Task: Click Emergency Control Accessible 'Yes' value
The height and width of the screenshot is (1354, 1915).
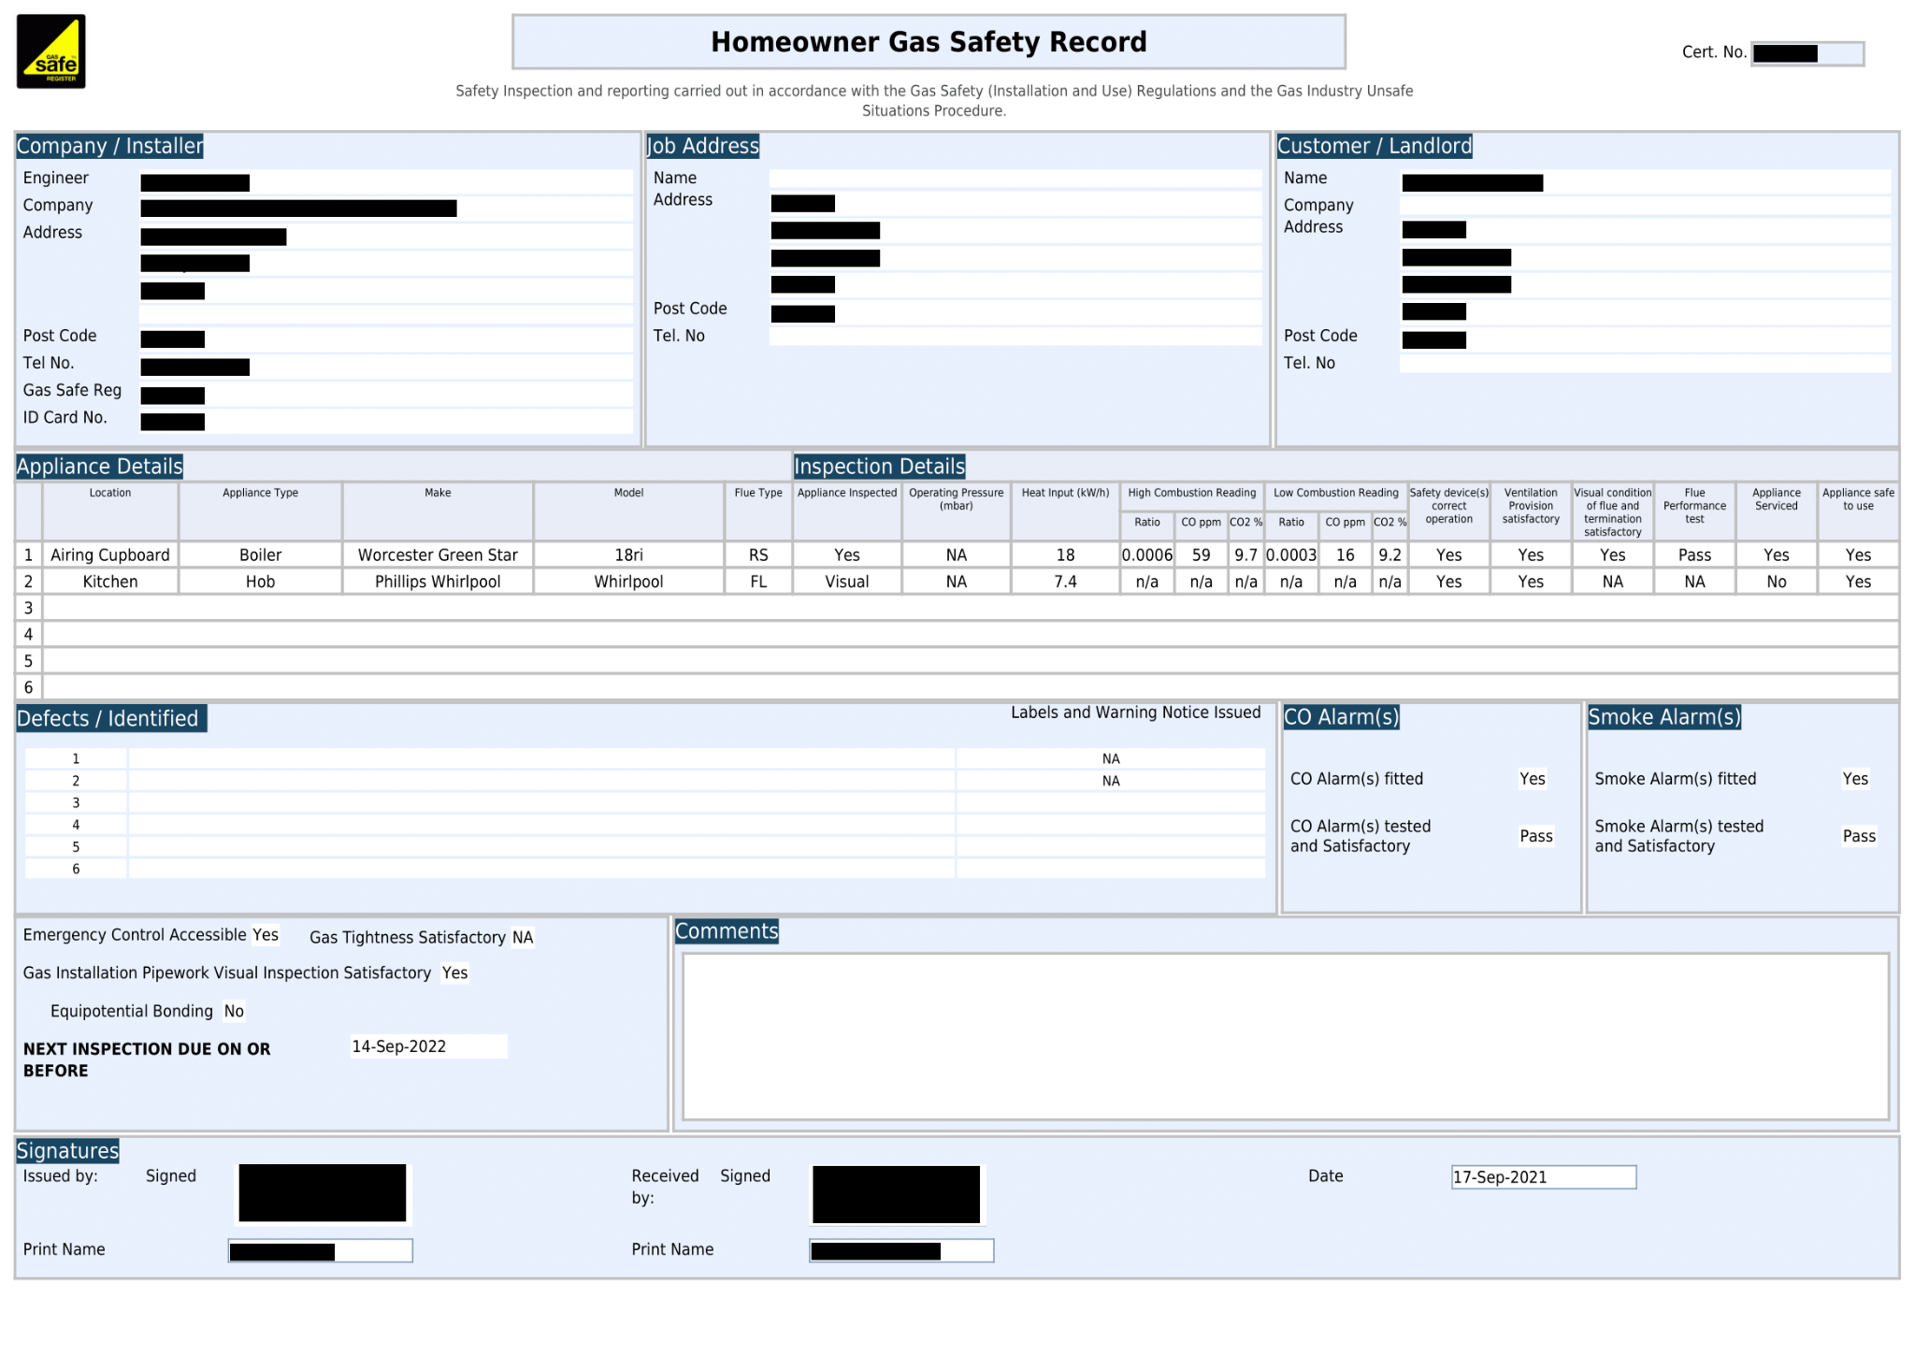Action: point(266,935)
